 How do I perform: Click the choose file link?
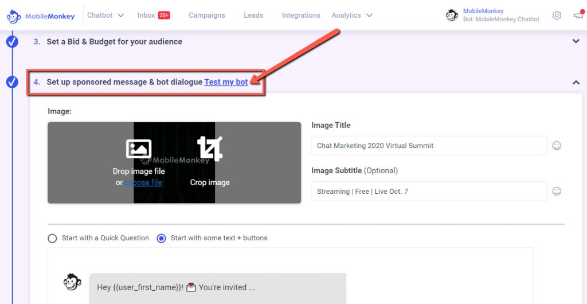(x=143, y=183)
